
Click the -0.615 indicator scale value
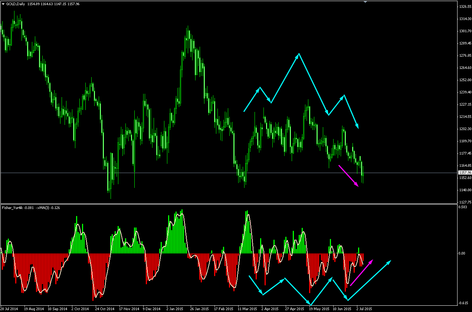click(x=464, y=303)
